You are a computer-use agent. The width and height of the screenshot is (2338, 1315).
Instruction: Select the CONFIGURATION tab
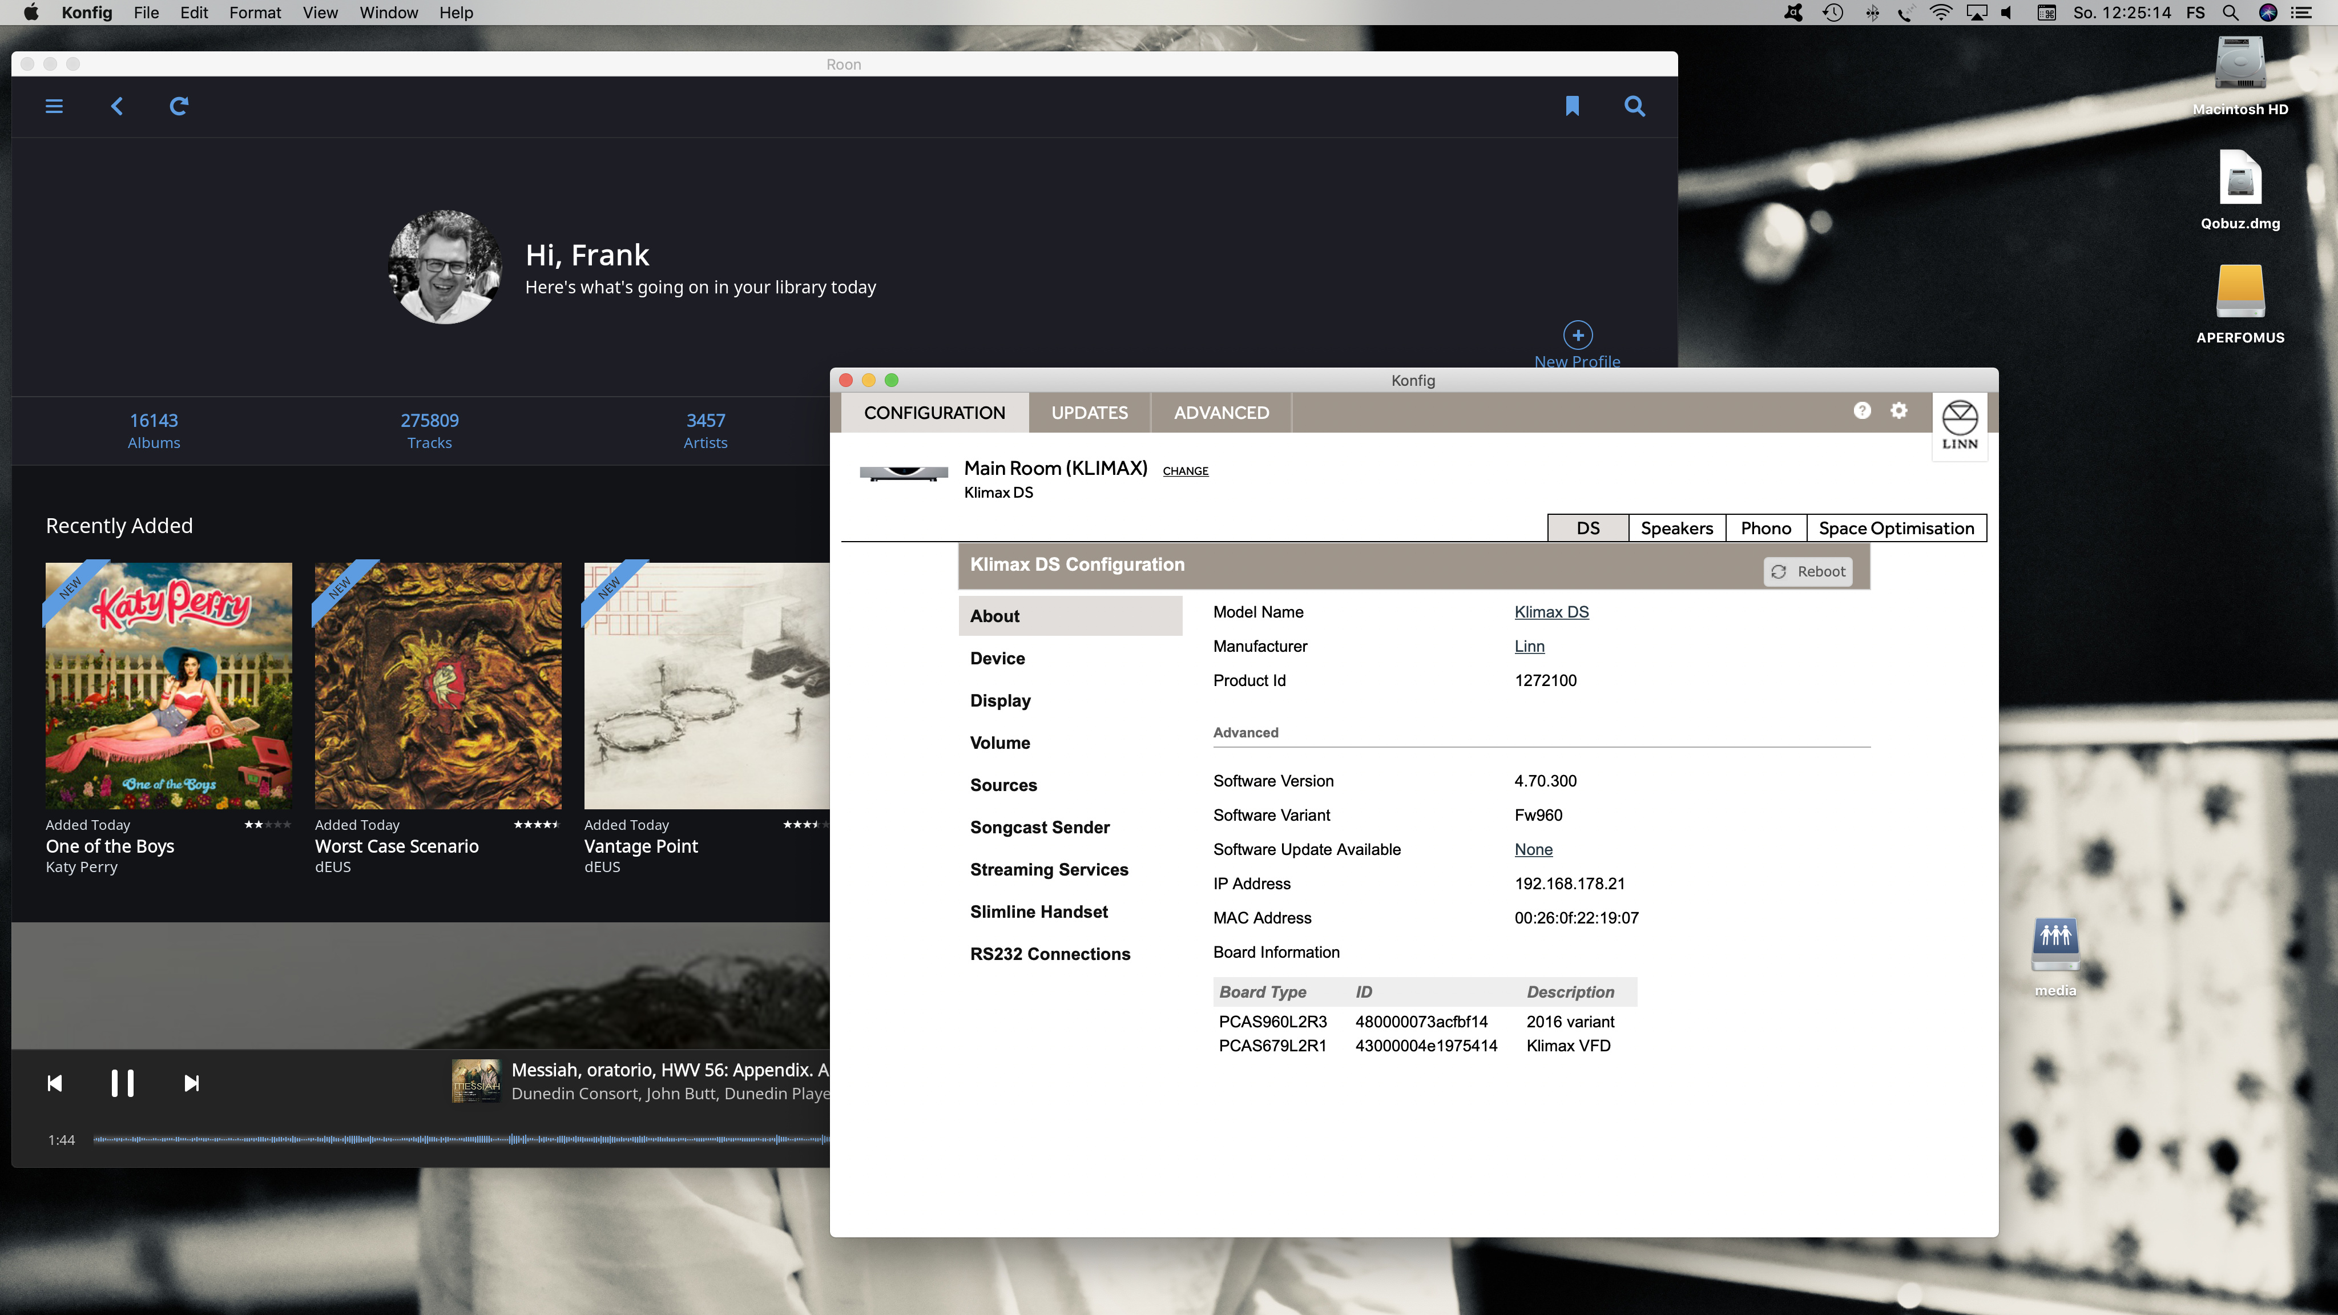pyautogui.click(x=935, y=413)
